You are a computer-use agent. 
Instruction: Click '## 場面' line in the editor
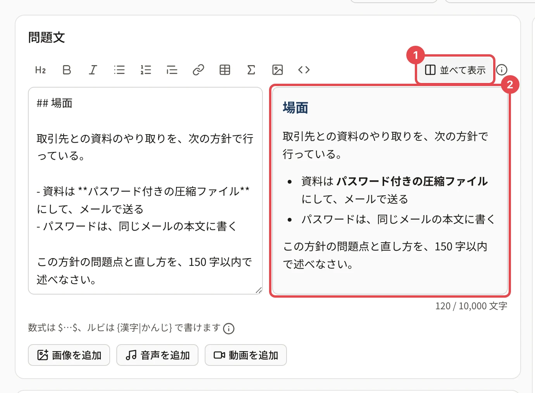tap(55, 103)
